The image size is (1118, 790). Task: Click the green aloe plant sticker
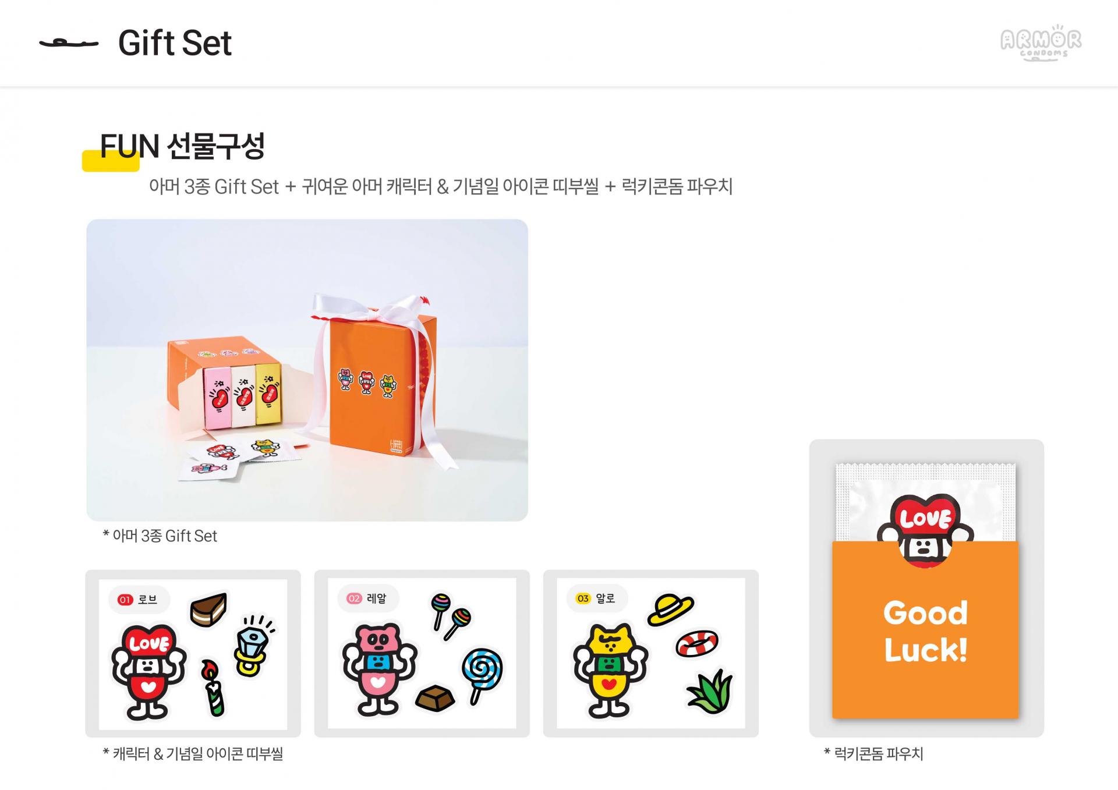pos(709,692)
